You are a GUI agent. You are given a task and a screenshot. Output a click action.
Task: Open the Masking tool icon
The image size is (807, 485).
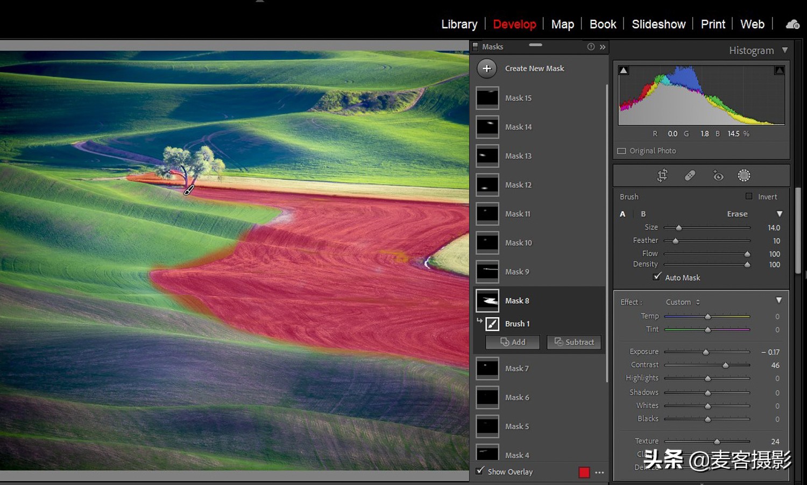click(x=744, y=175)
